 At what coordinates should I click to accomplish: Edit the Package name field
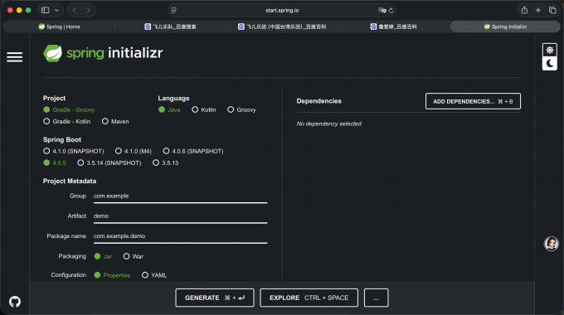click(x=180, y=236)
